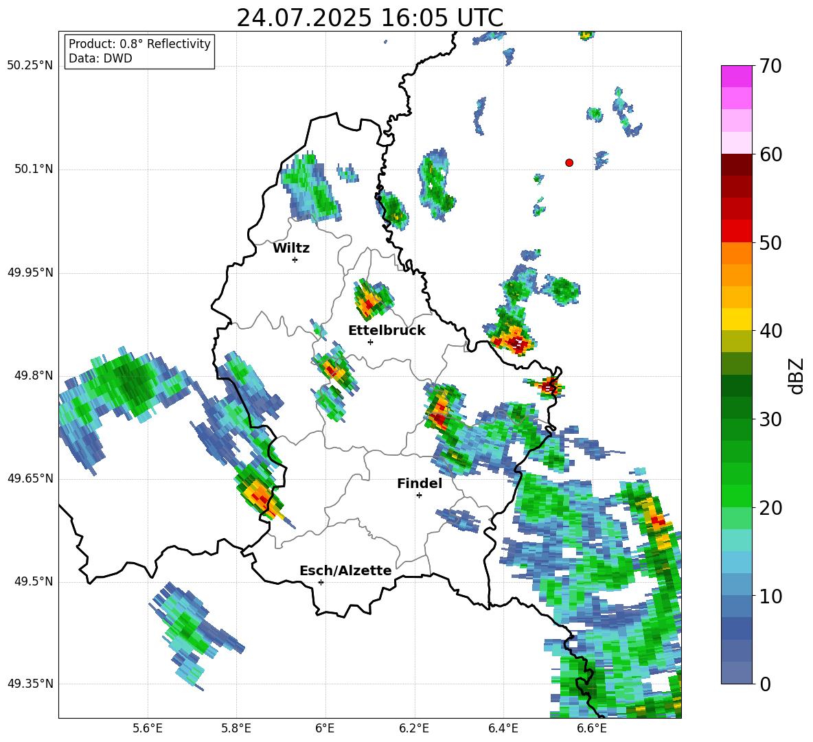Click the 6.2°E longitude label
The image size is (813, 742).
click(414, 729)
